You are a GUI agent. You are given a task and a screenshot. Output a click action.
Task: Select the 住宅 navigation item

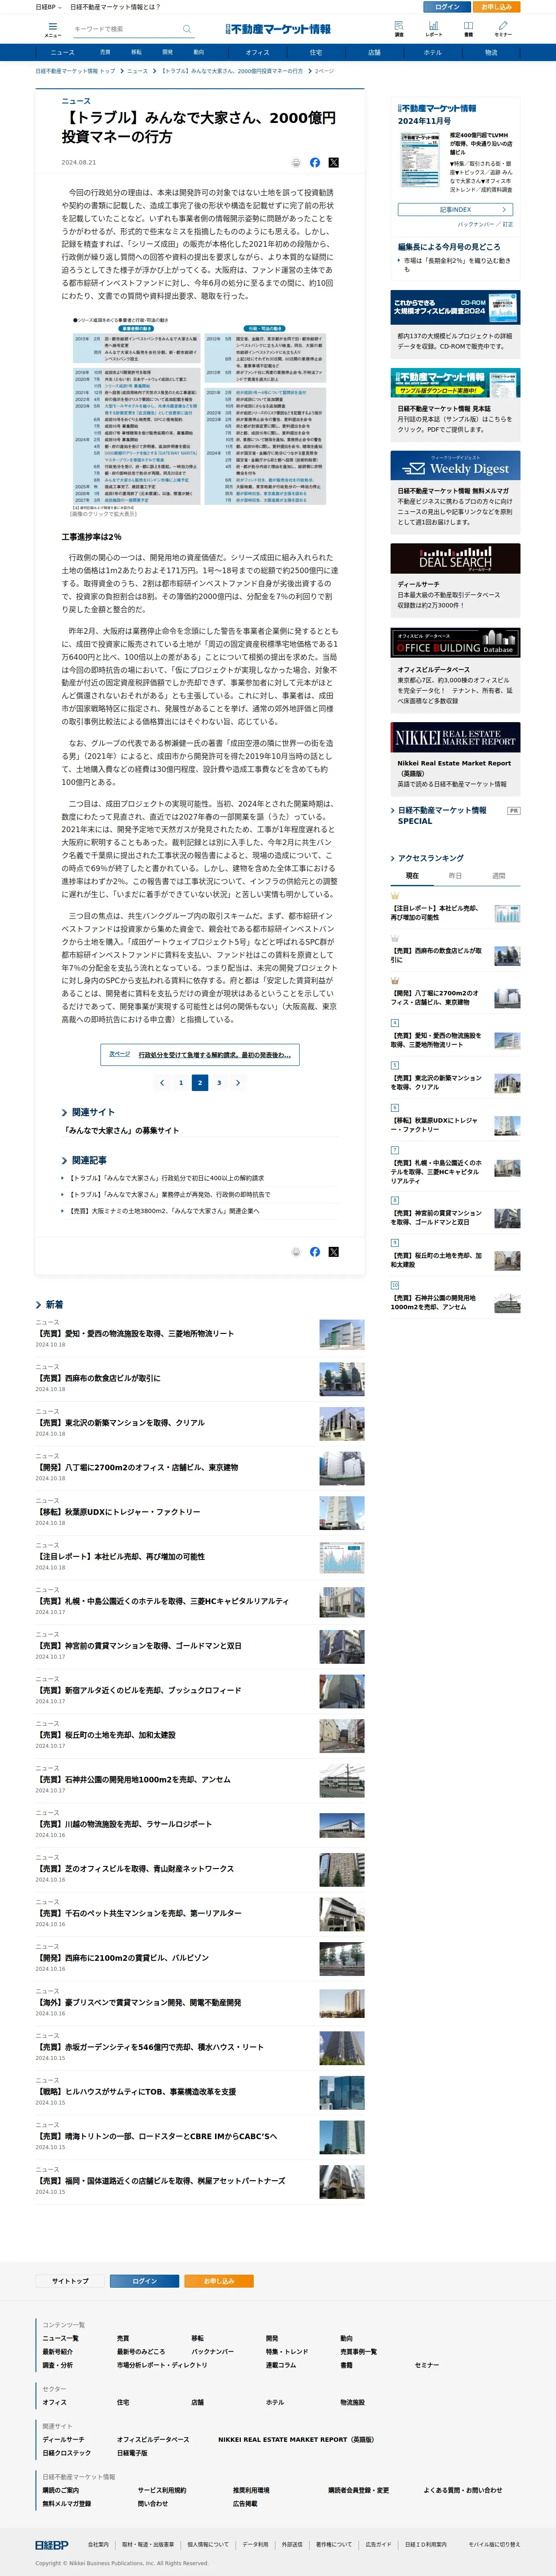(x=316, y=52)
